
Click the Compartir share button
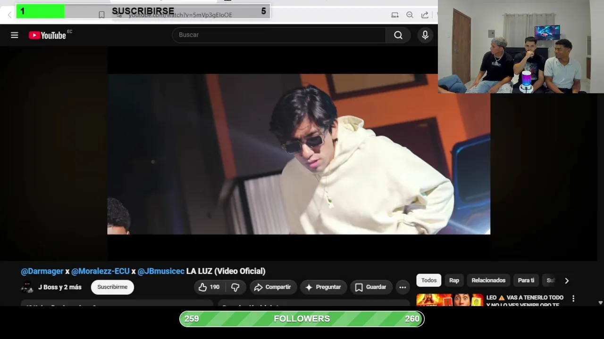(273, 287)
